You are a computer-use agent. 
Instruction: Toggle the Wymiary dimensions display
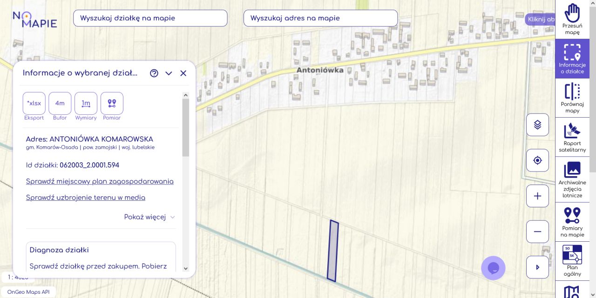coord(86,103)
